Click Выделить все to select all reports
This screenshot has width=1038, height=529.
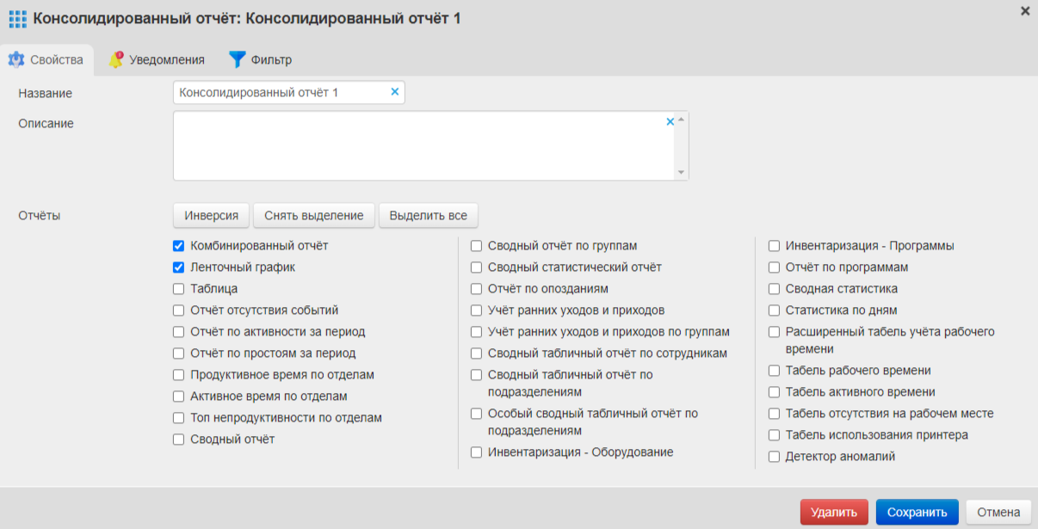428,214
